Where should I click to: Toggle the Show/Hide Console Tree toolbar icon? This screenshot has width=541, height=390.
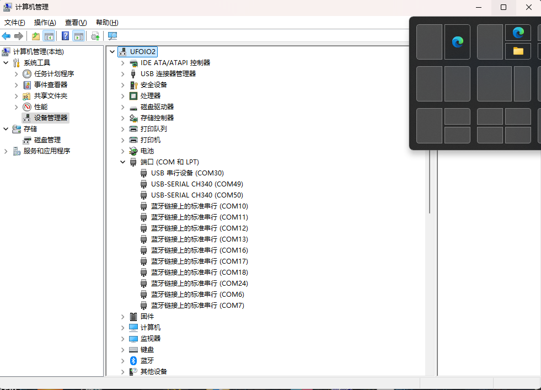tap(49, 36)
